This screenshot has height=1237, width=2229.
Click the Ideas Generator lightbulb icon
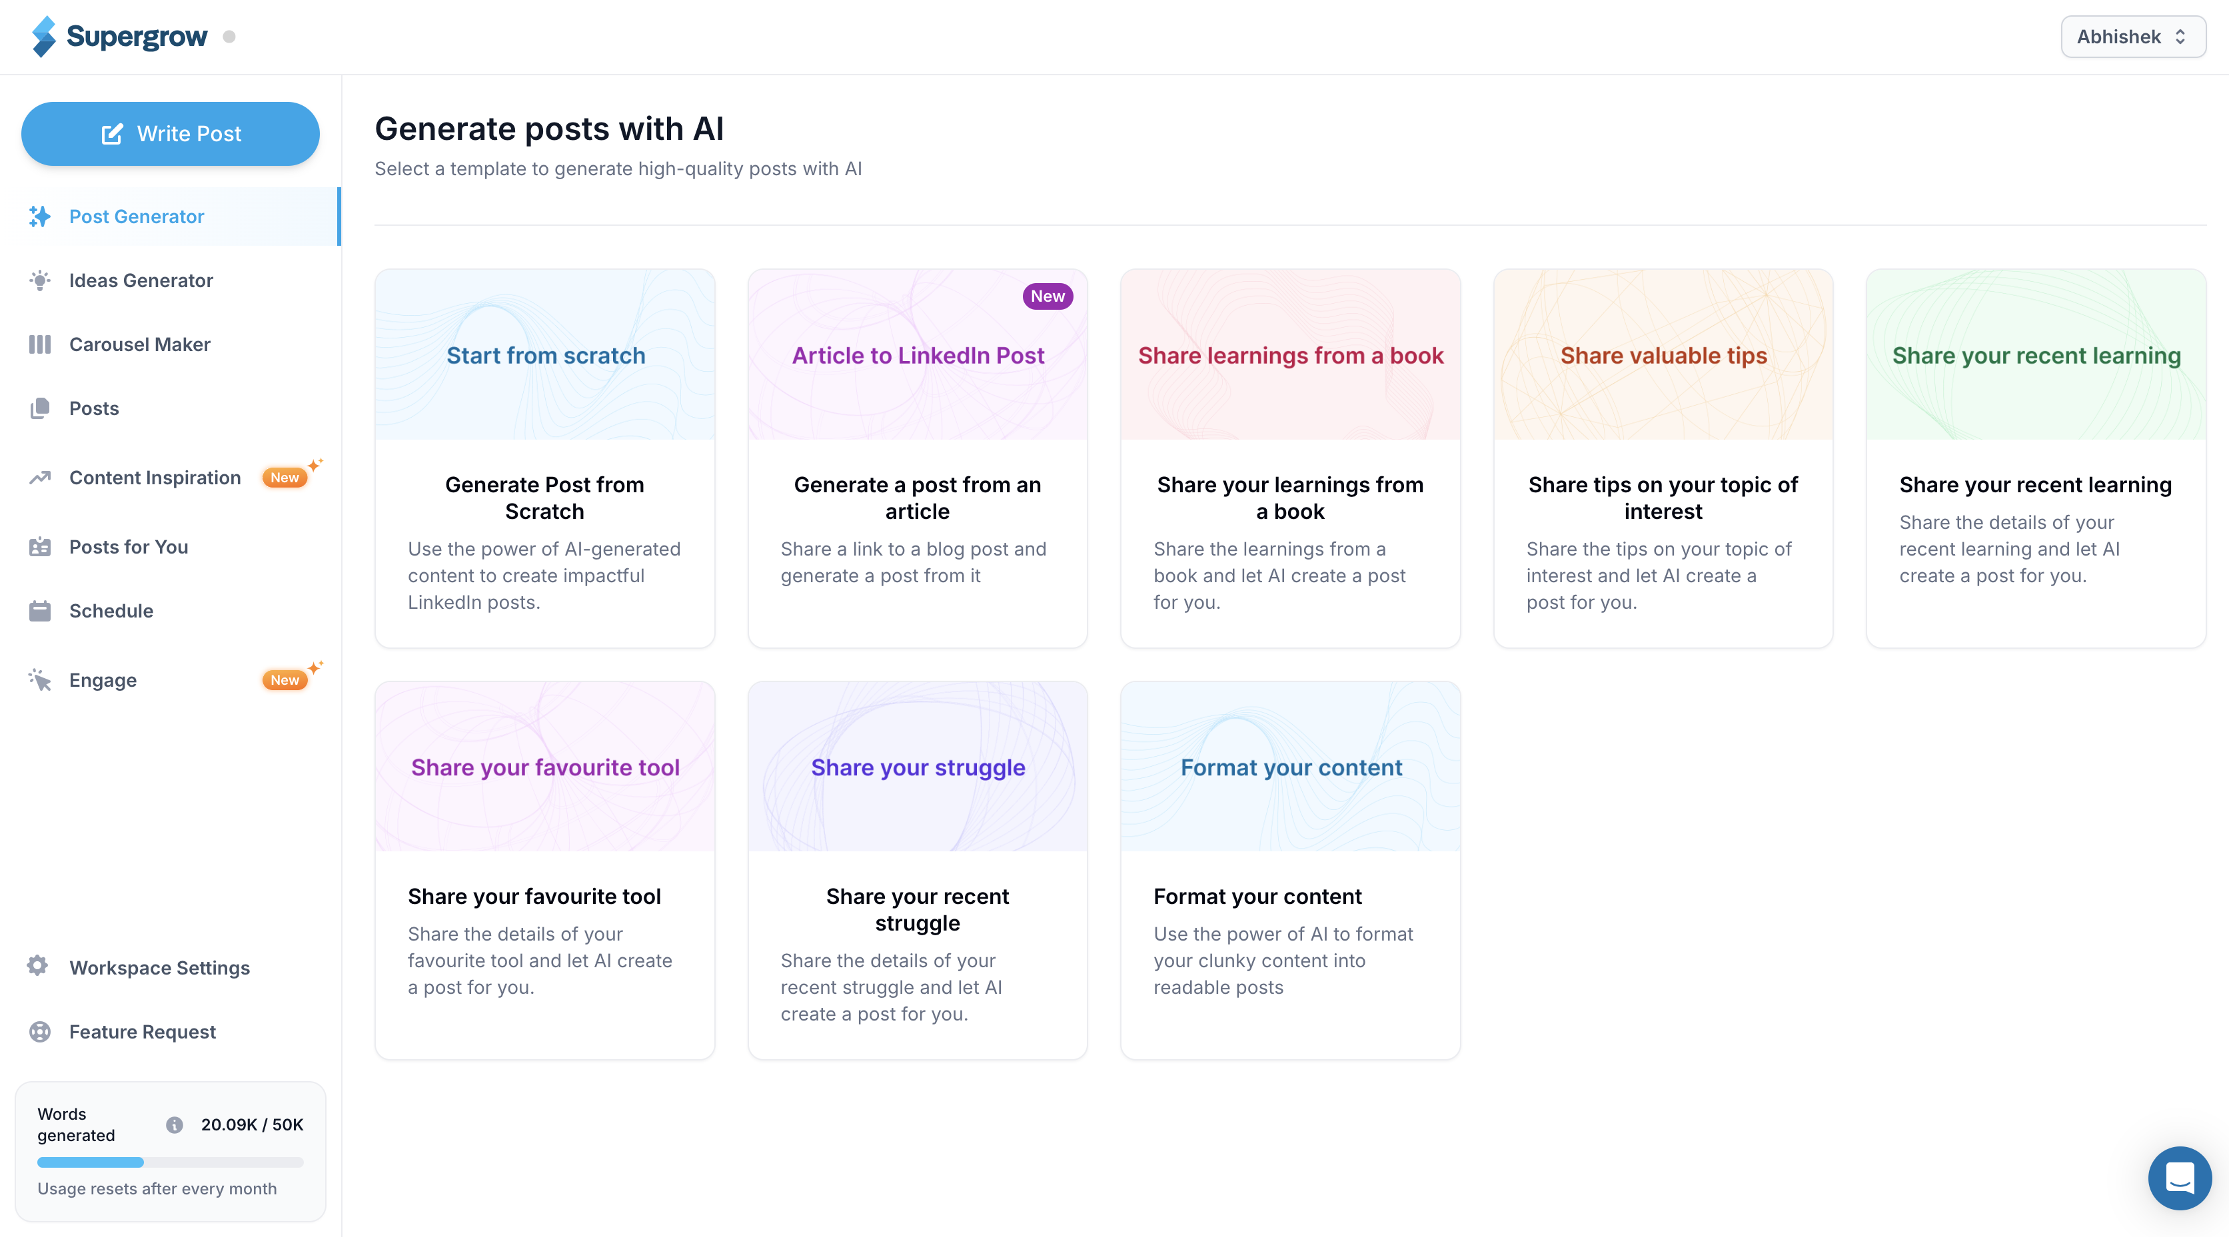[40, 280]
